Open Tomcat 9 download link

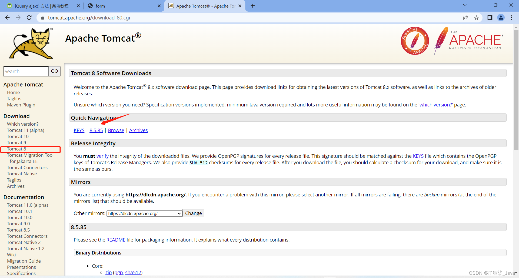pos(16,143)
